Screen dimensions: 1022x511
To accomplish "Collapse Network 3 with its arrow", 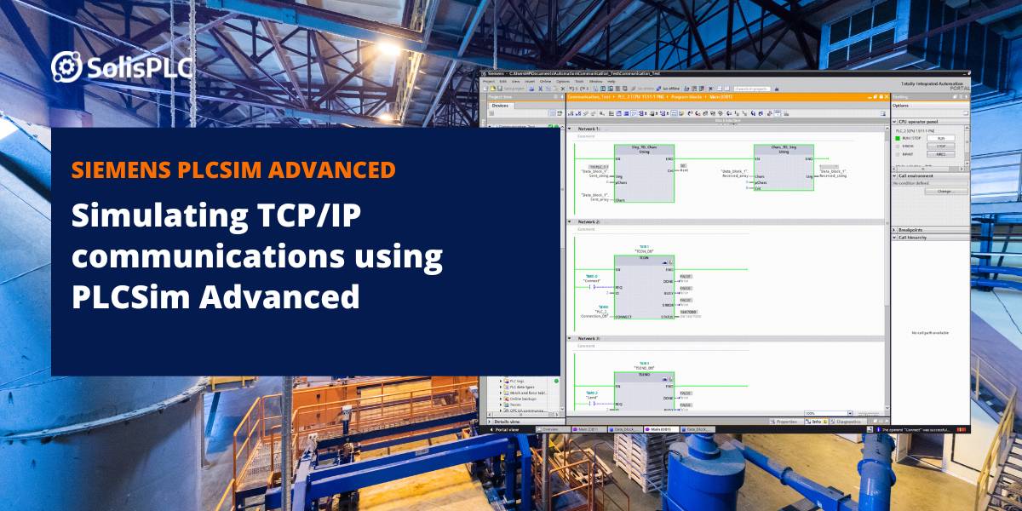I will coord(569,338).
